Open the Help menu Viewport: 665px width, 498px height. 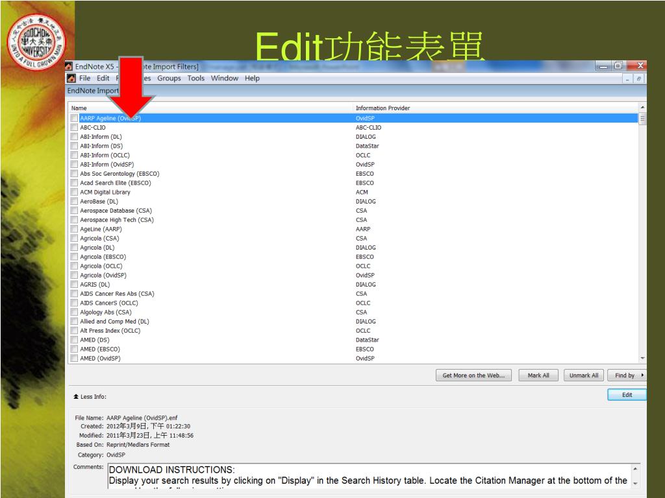click(x=252, y=78)
